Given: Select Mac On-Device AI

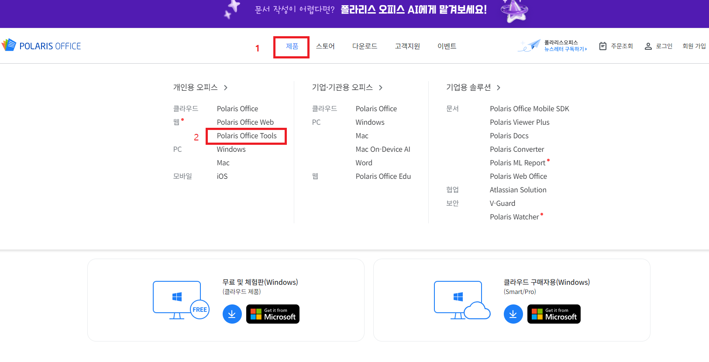Looking at the screenshot, I should (383, 149).
